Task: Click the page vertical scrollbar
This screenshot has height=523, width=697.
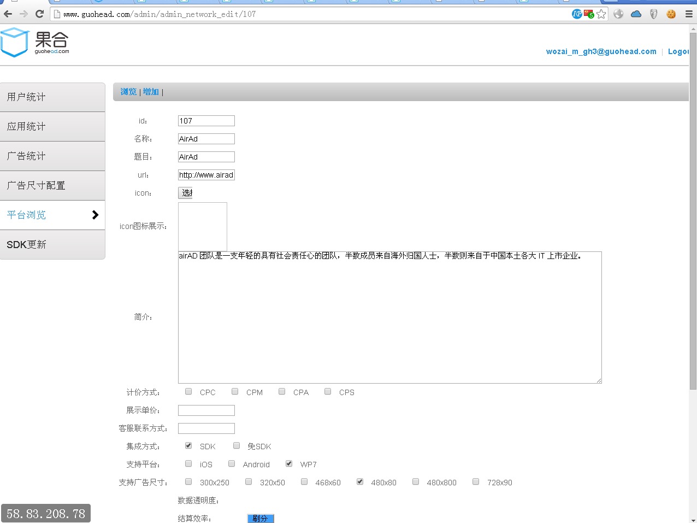Action: 693,210
